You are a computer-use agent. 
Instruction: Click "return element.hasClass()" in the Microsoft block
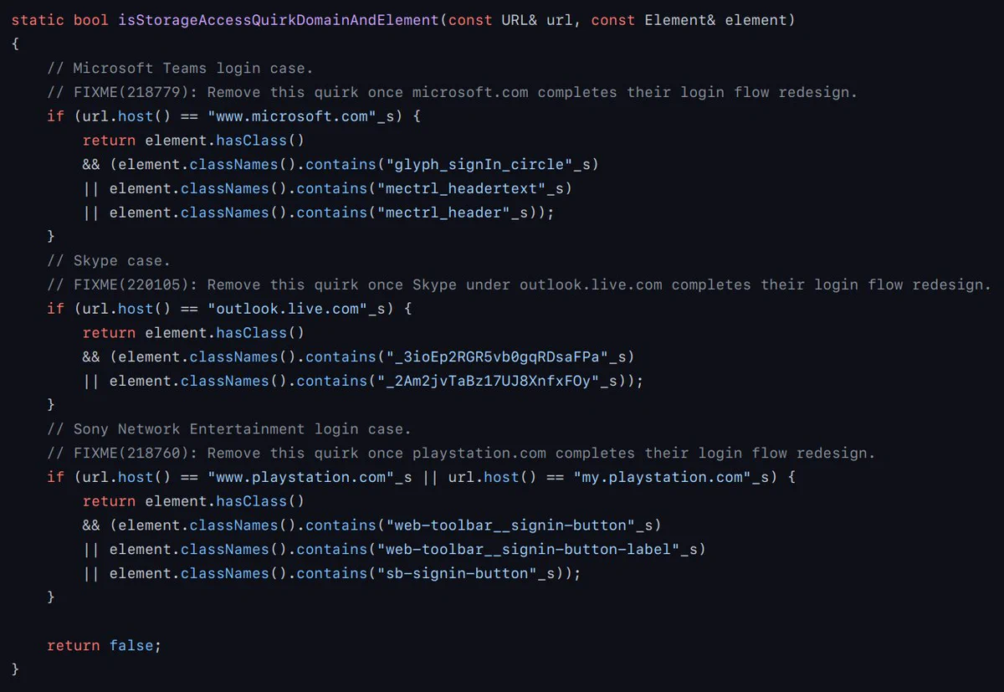[x=193, y=140]
